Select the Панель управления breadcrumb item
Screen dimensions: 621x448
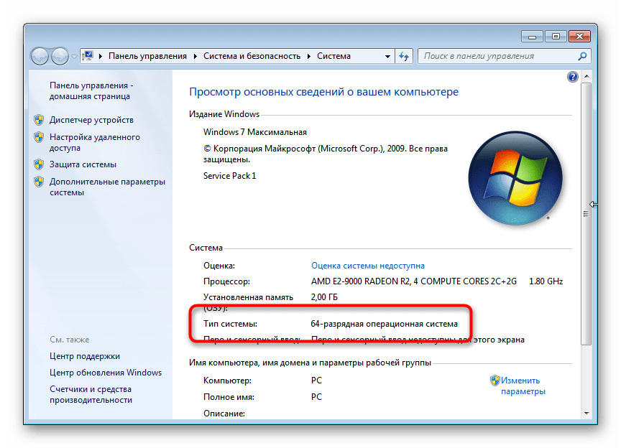pyautogui.click(x=147, y=56)
